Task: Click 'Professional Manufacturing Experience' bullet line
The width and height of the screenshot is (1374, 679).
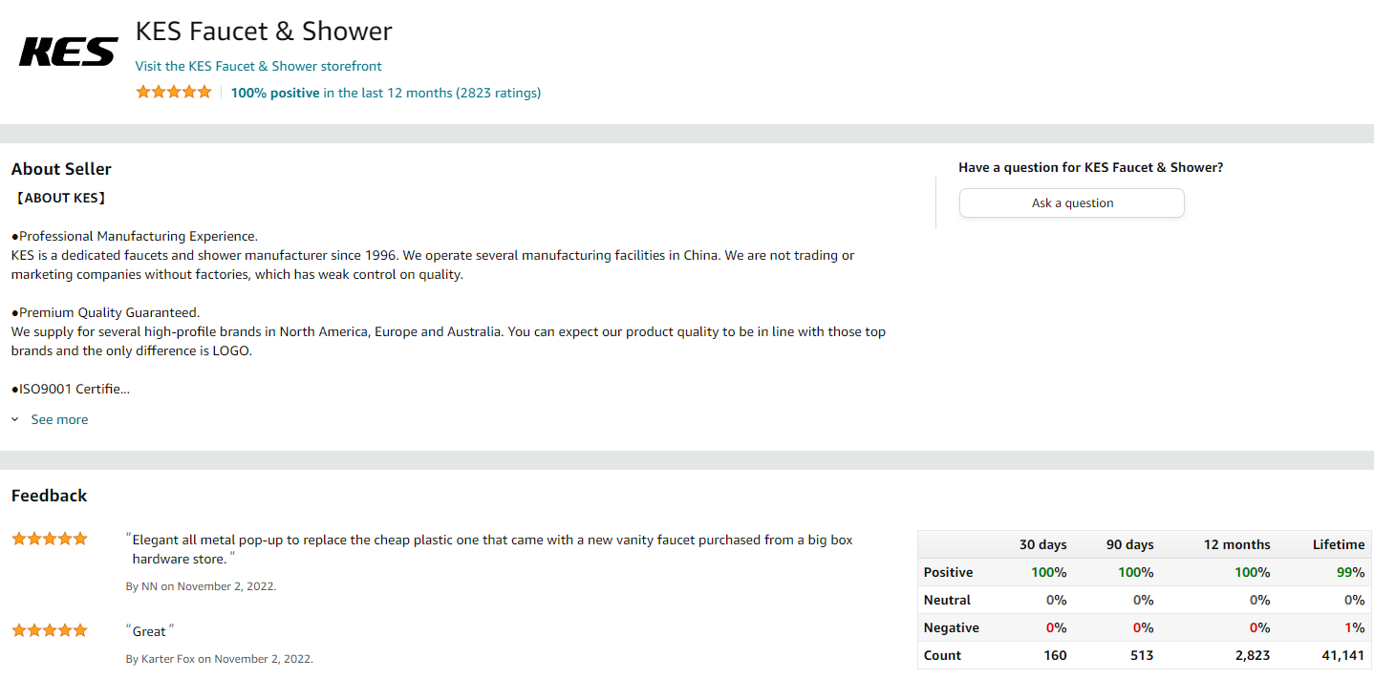Action: (135, 236)
